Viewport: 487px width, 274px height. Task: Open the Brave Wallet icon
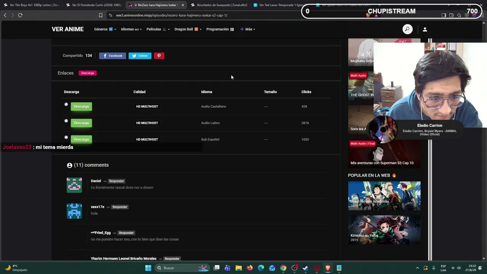[451, 15]
